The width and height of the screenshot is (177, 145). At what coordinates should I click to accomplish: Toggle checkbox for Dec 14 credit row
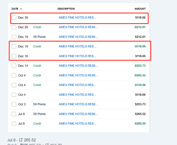[14, 66]
